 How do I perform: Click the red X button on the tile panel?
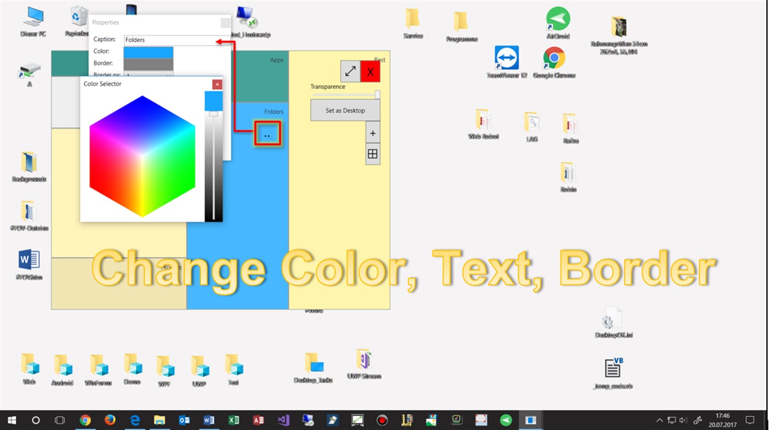pyautogui.click(x=370, y=71)
